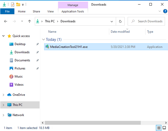The width and height of the screenshot is (168, 131).
Task: Click the horizontal scrollbar thumb
Action: [93, 123]
